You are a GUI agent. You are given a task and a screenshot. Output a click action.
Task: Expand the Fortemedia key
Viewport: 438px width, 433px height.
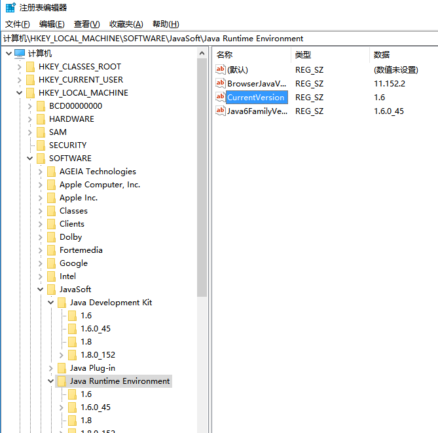click(x=40, y=250)
